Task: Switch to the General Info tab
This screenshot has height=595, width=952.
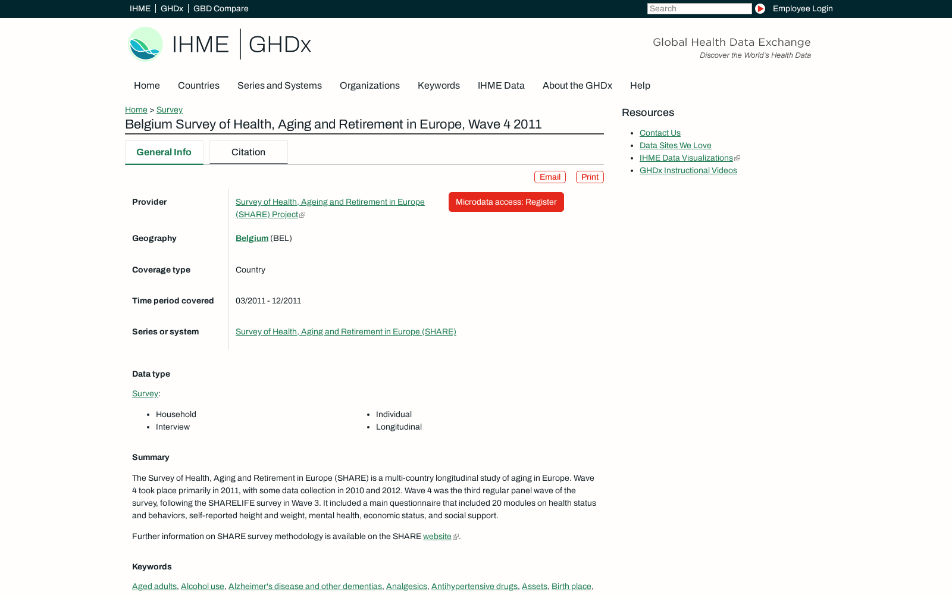Action: click(x=164, y=152)
